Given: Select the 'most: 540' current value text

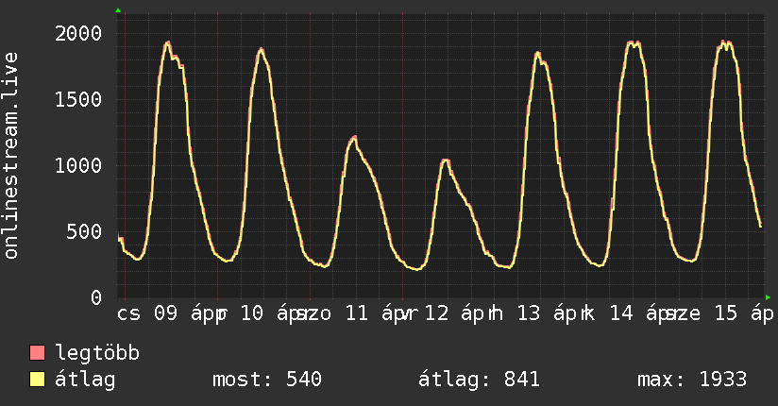Looking at the screenshot, I should tap(267, 380).
